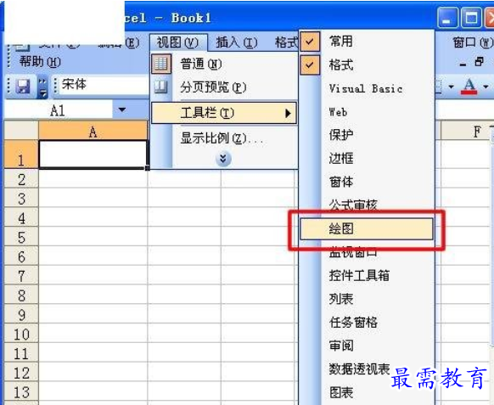
Task: Enable the 窗体 toolbar
Action: [x=367, y=182]
